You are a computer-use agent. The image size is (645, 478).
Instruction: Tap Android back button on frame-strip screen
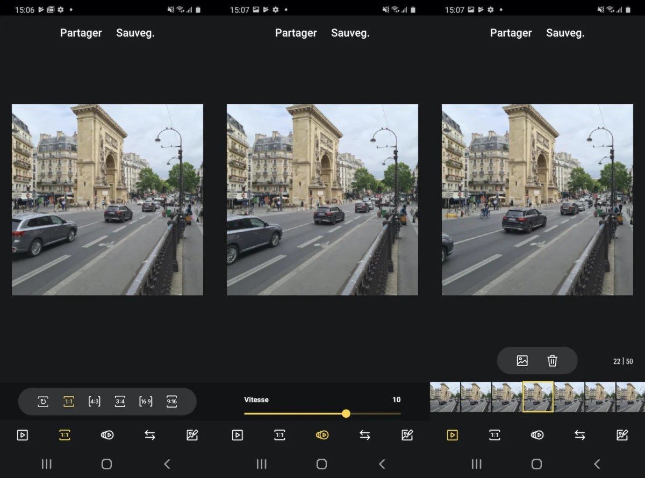point(597,464)
